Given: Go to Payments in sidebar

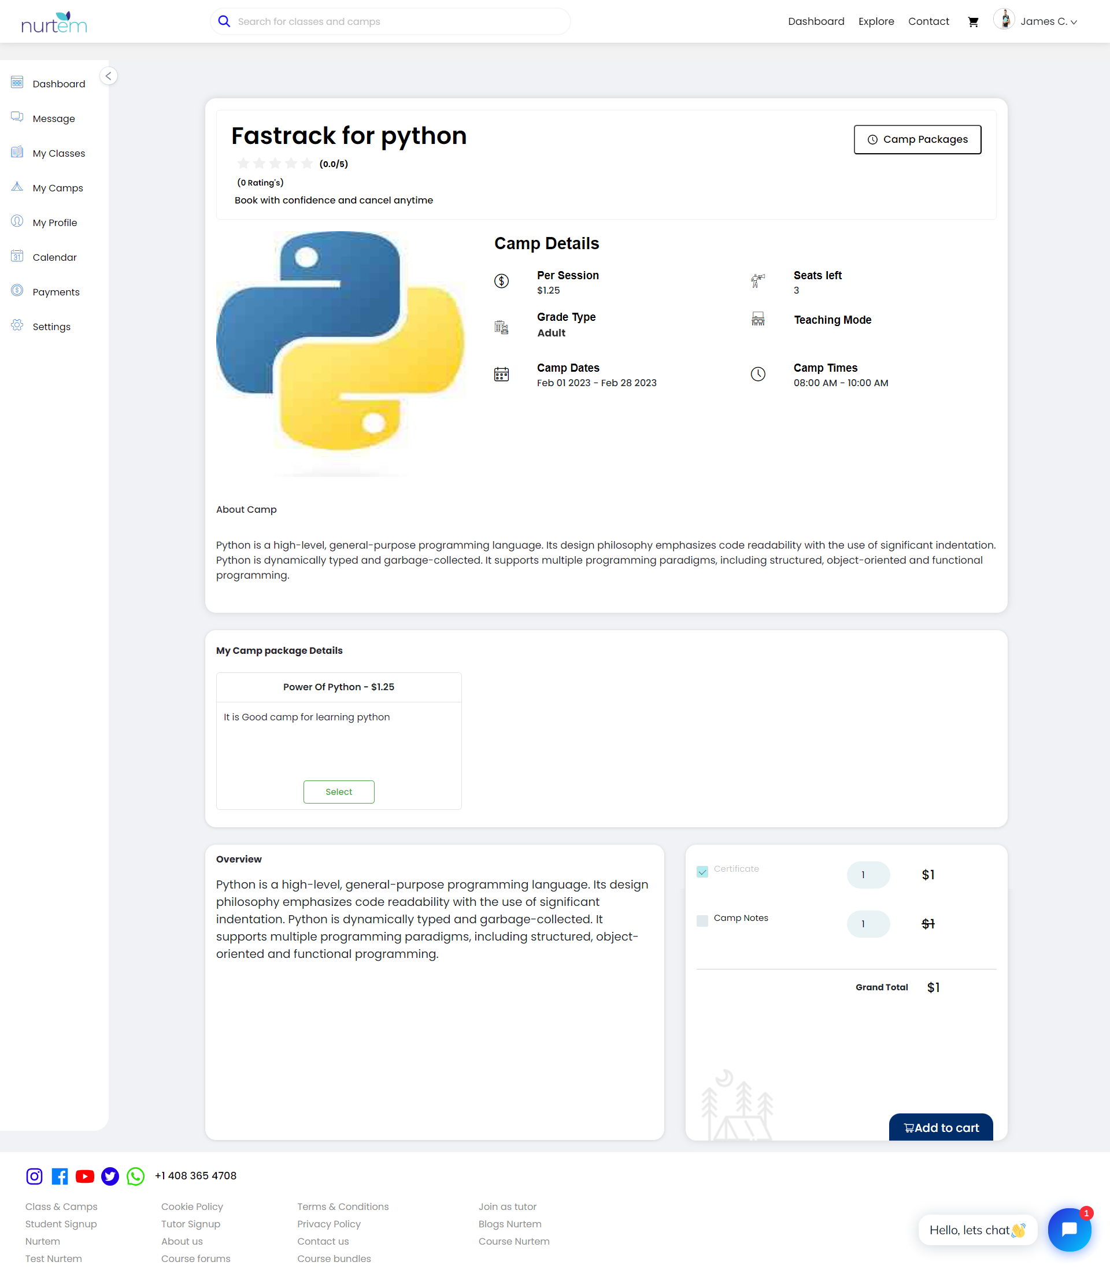Looking at the screenshot, I should coord(56,292).
